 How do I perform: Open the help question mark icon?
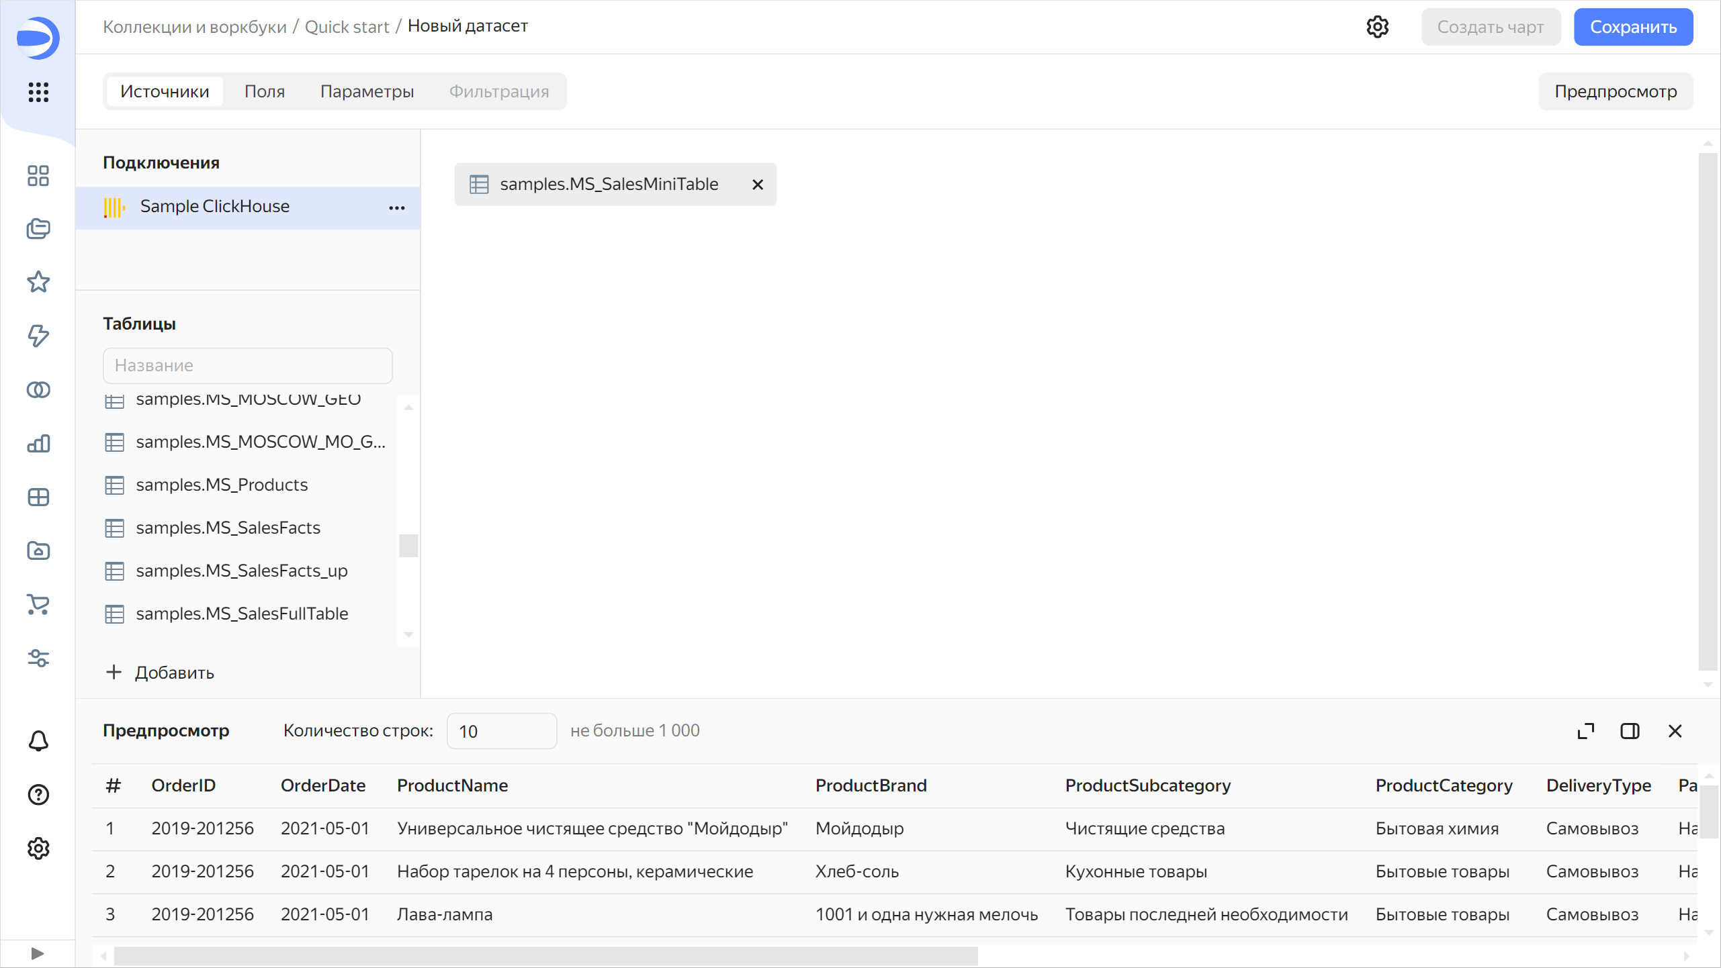(x=38, y=795)
